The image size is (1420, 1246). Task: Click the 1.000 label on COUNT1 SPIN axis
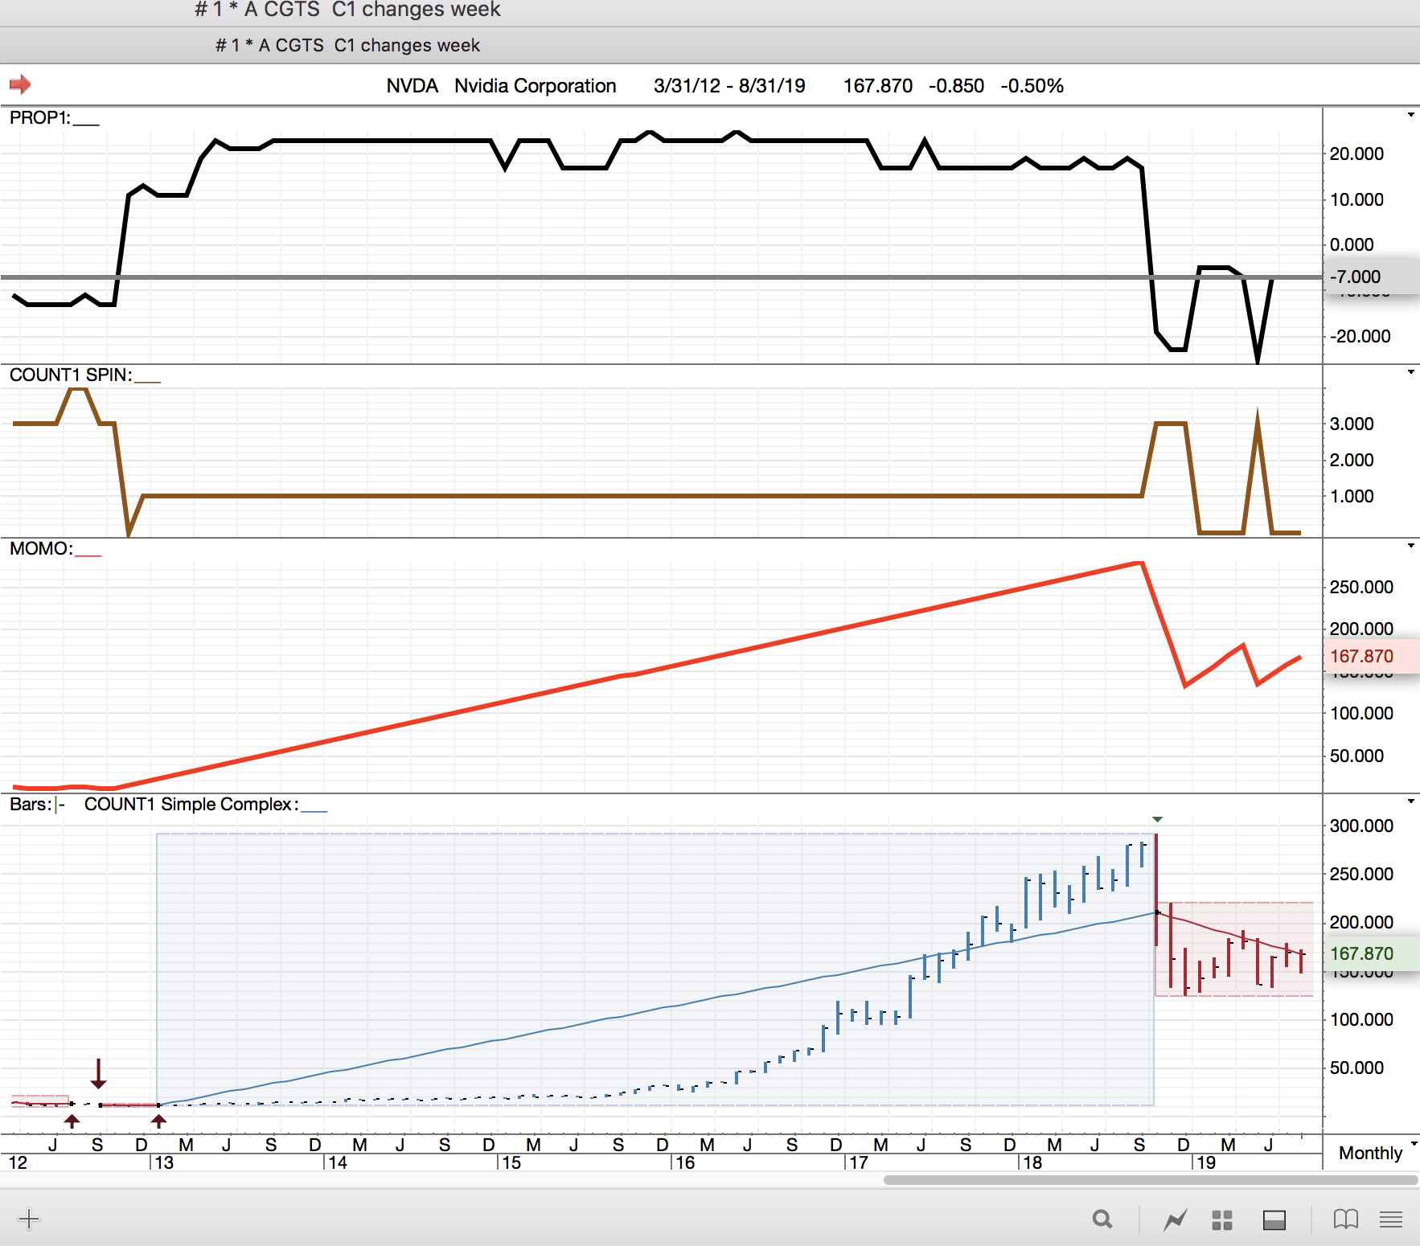tap(1352, 496)
